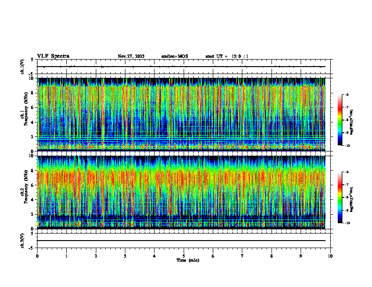Click time axis tick label "5"
The width and height of the screenshot is (372, 287).
pyautogui.click(x=184, y=256)
